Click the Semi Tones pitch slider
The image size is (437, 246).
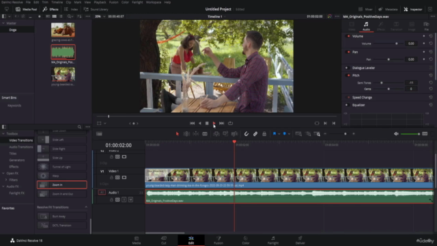(382, 83)
